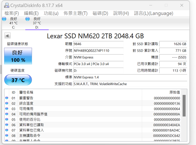
Task: Click rotation rate value ---- (SSD)
Action: tap(173, 57)
